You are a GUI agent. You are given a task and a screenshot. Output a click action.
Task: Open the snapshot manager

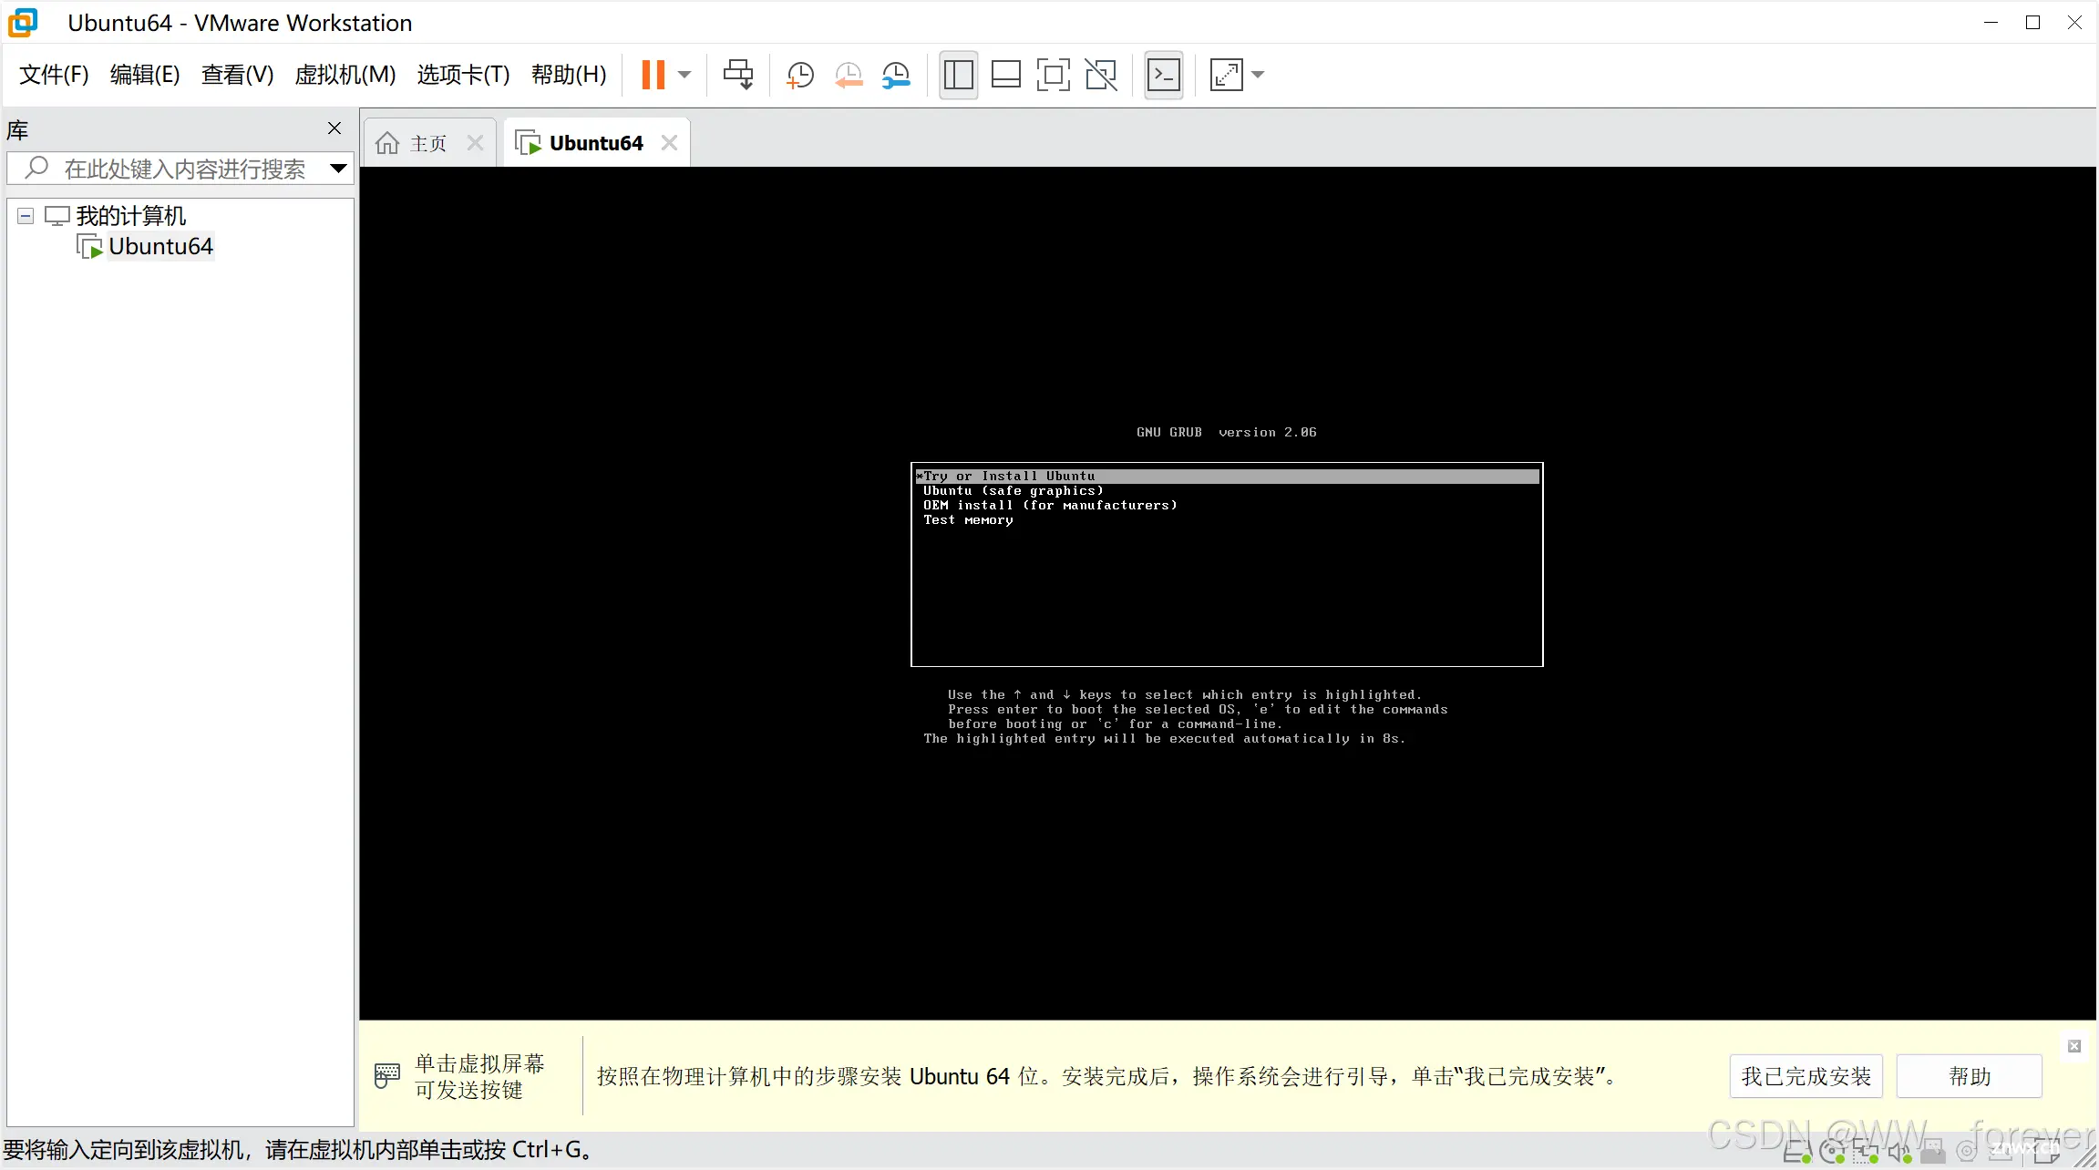(x=896, y=75)
